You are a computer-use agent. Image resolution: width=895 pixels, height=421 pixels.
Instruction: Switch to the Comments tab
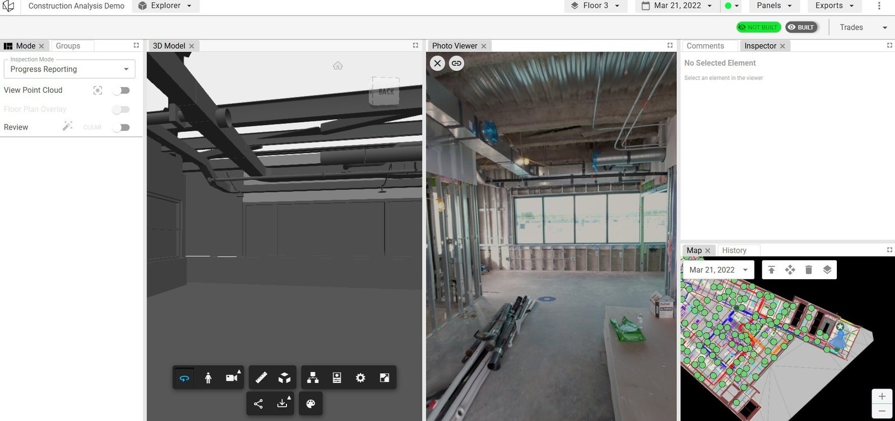705,46
